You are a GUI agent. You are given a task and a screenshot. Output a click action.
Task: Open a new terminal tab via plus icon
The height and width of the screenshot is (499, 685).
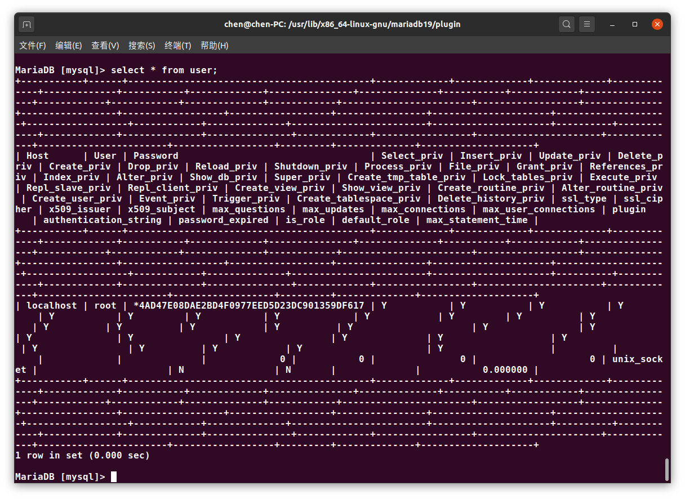tap(26, 24)
